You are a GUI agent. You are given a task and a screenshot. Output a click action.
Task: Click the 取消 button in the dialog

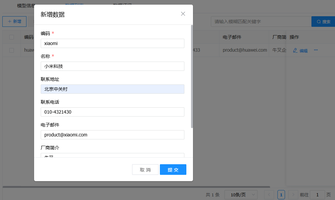(x=145, y=170)
